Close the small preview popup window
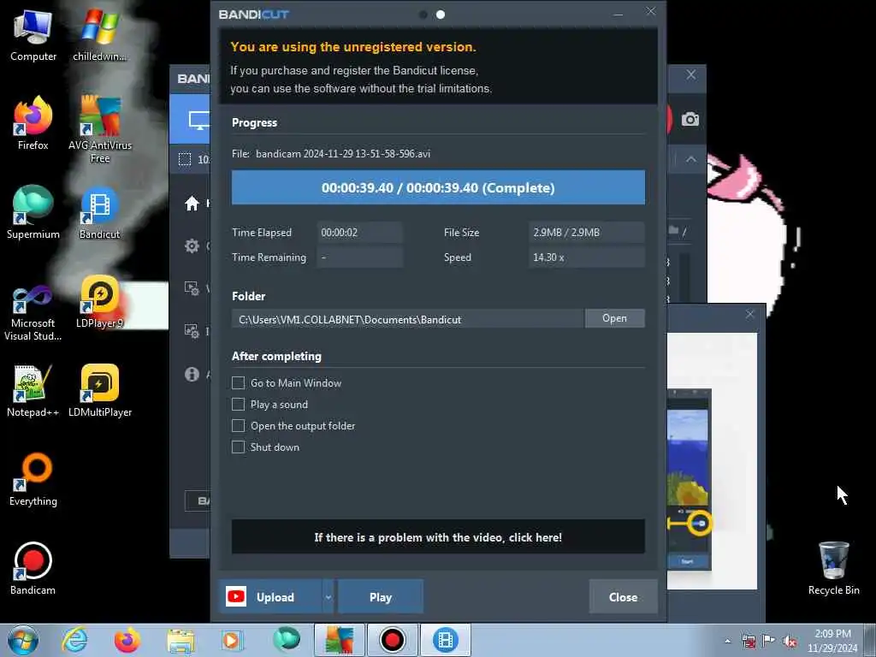Image resolution: width=876 pixels, height=657 pixels. pyautogui.click(x=749, y=315)
